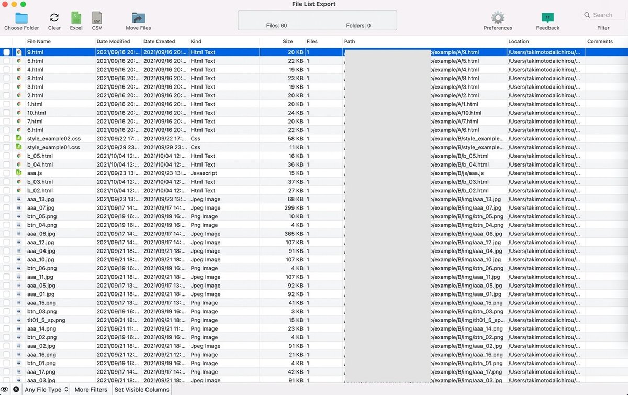Click the 365 KB size cell
This screenshot has height=395, width=628.
coord(294,234)
